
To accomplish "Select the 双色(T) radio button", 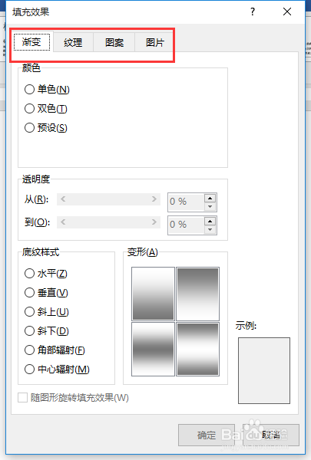I will [x=29, y=109].
